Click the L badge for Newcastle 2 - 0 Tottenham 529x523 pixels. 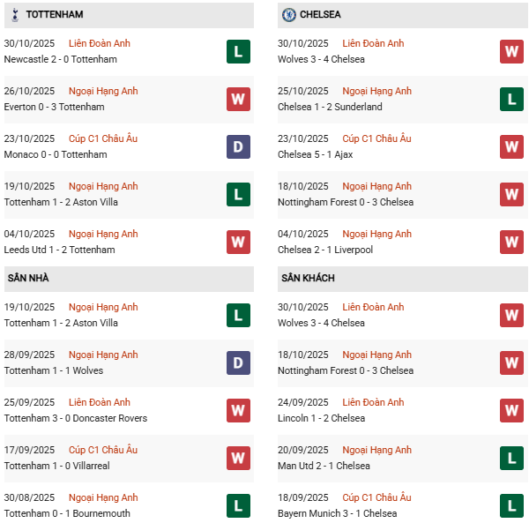tap(238, 51)
